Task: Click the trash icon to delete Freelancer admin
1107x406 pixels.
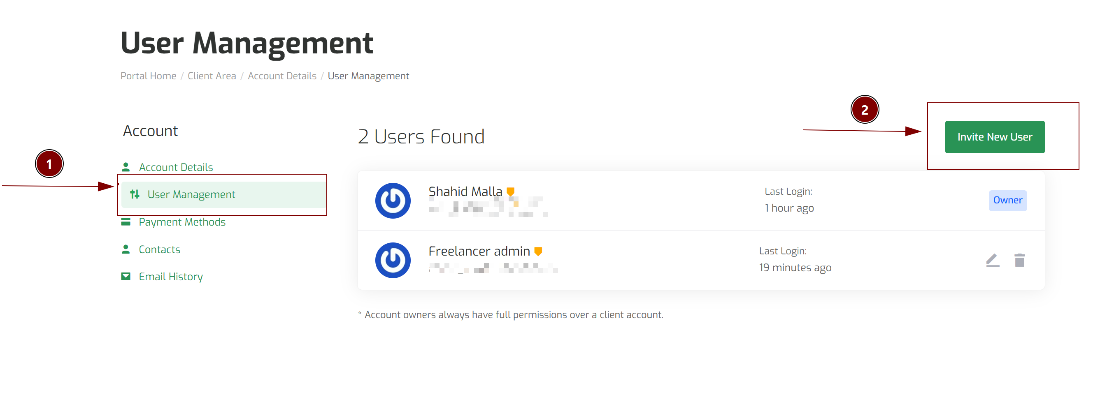Action: pyautogui.click(x=1019, y=260)
